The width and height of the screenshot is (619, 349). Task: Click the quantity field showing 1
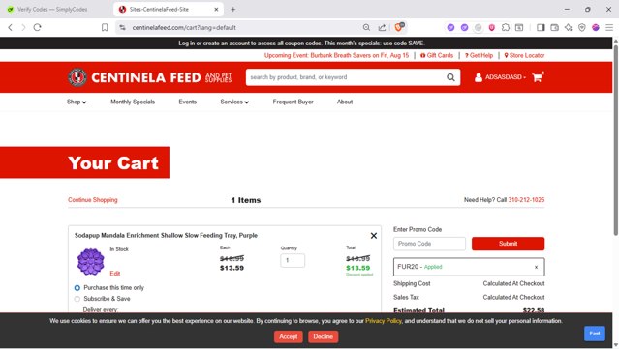point(293,261)
